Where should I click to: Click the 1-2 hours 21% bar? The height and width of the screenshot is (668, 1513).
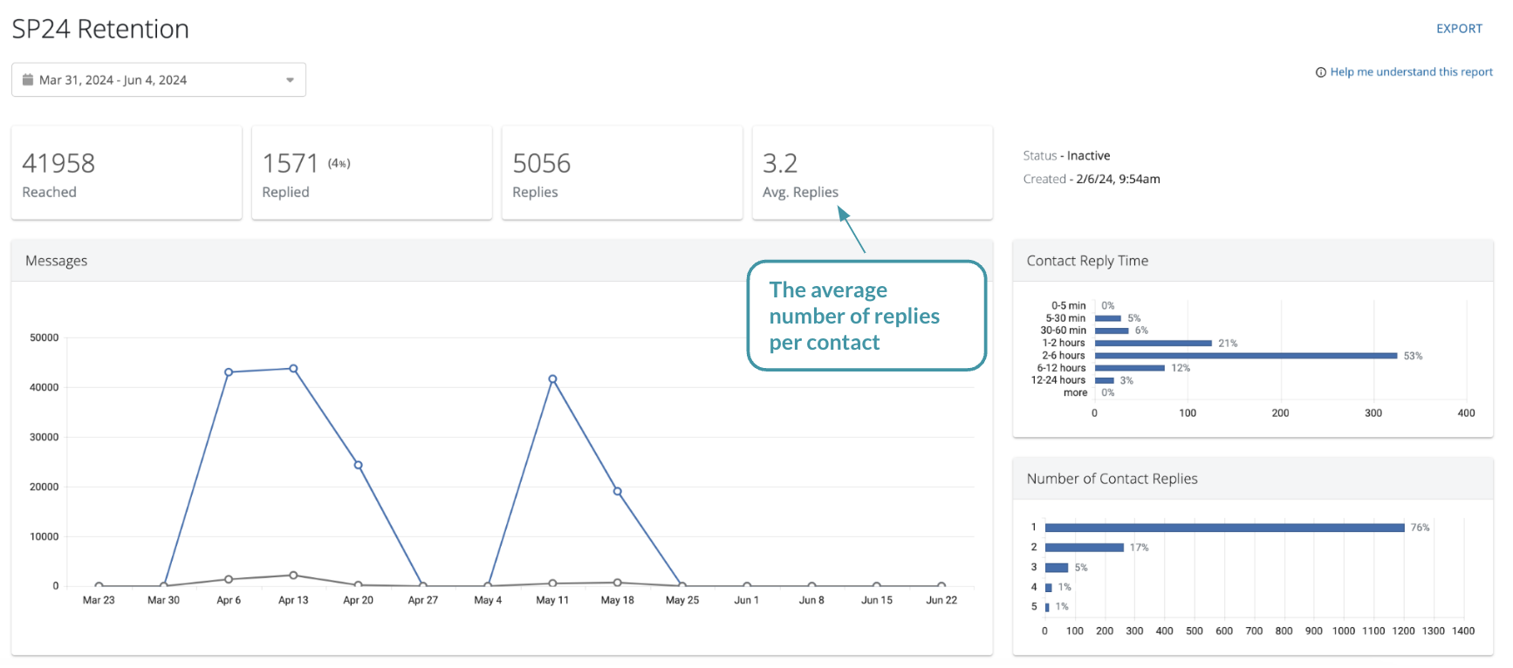1153,344
